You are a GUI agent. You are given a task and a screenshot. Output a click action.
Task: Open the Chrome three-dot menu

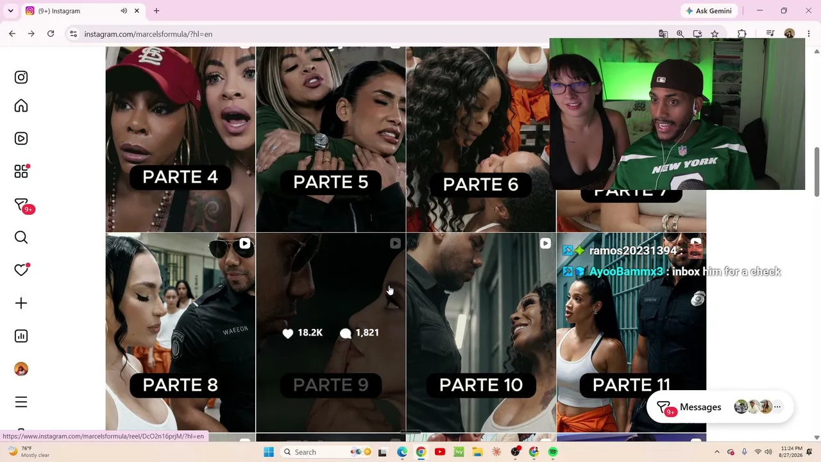pos(808,34)
